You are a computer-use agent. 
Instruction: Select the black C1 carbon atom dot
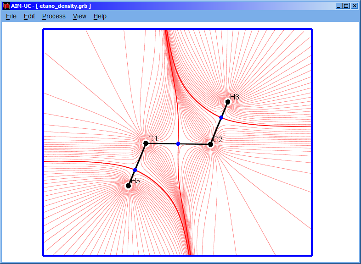(x=146, y=143)
